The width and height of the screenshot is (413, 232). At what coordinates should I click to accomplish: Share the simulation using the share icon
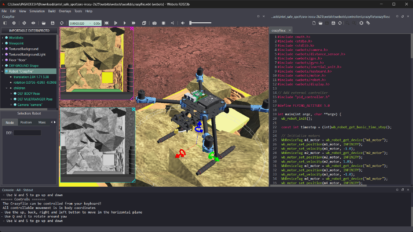pos(172,23)
